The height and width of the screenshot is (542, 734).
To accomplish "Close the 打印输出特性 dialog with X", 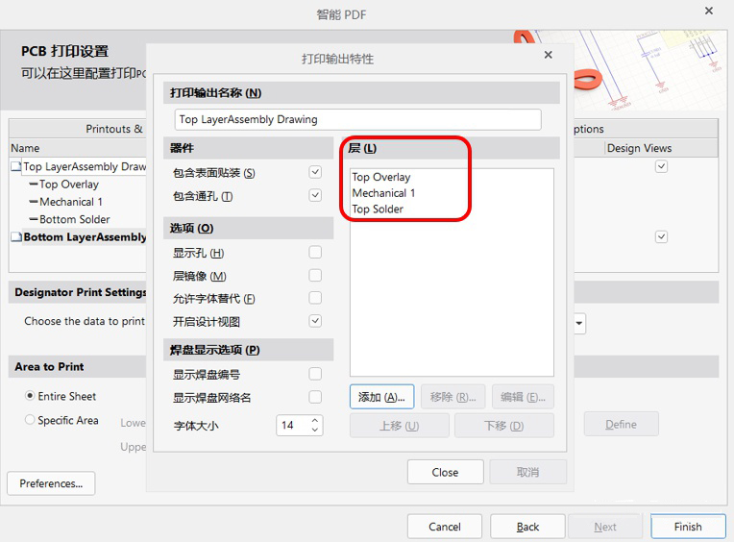I will coord(549,55).
